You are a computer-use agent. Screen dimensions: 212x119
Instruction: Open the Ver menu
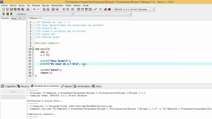pyautogui.click(x=28, y=5)
